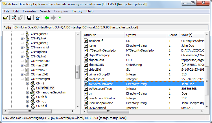
Task: Click the Search magnifier toolbar icon
Action: 14,18
